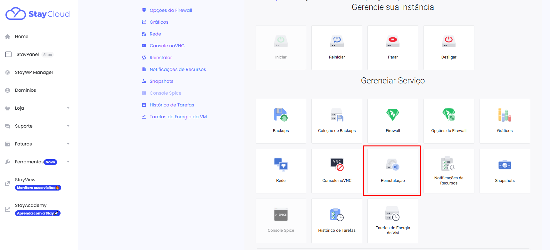Click 'Monitore suas visitas' badge

pos(38,188)
